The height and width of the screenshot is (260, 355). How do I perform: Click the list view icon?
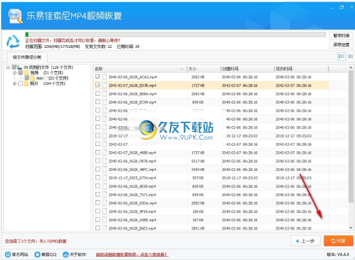point(342,57)
